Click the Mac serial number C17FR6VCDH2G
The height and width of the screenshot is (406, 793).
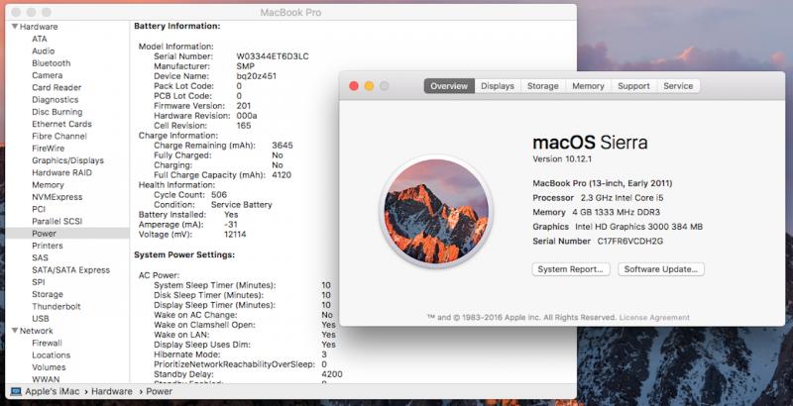click(630, 241)
